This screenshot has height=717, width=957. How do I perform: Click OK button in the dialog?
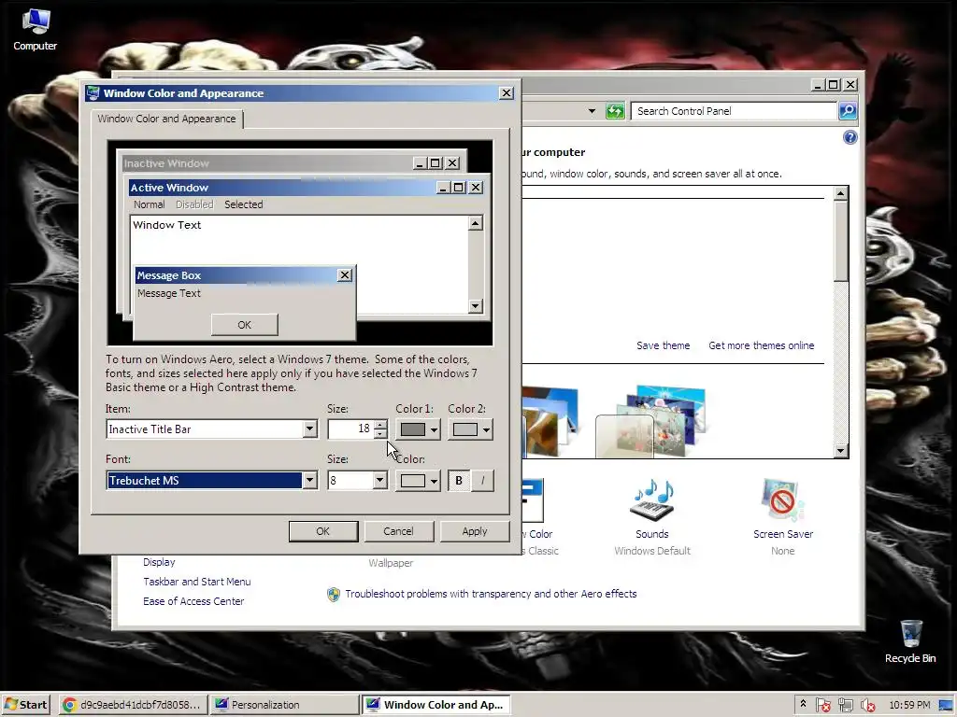[x=322, y=531]
